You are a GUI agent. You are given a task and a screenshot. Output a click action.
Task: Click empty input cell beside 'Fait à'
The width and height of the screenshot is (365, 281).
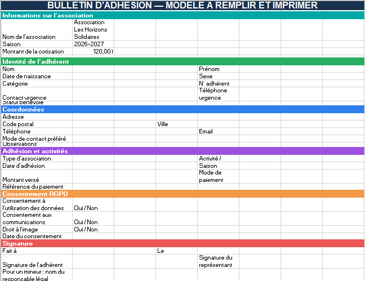click(93, 251)
